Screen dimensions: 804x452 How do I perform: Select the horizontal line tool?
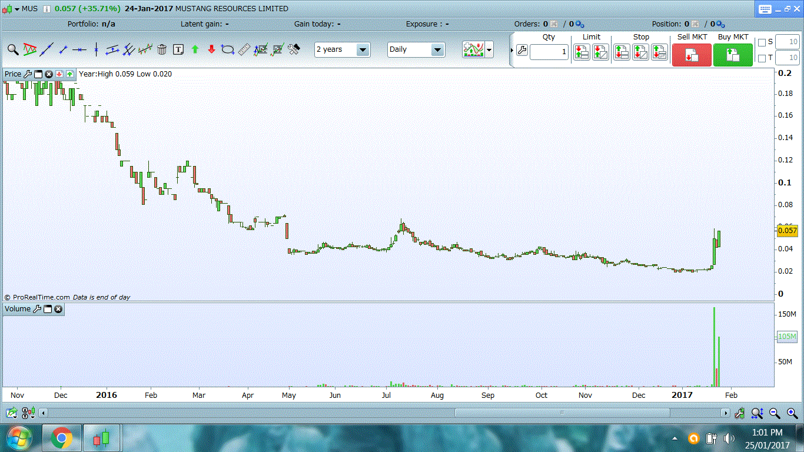tap(79, 49)
